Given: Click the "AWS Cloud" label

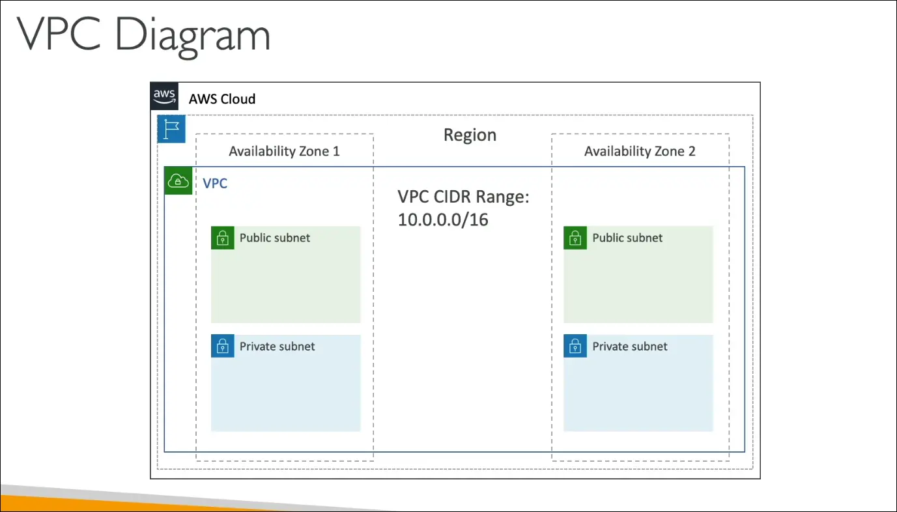Looking at the screenshot, I should (x=222, y=99).
